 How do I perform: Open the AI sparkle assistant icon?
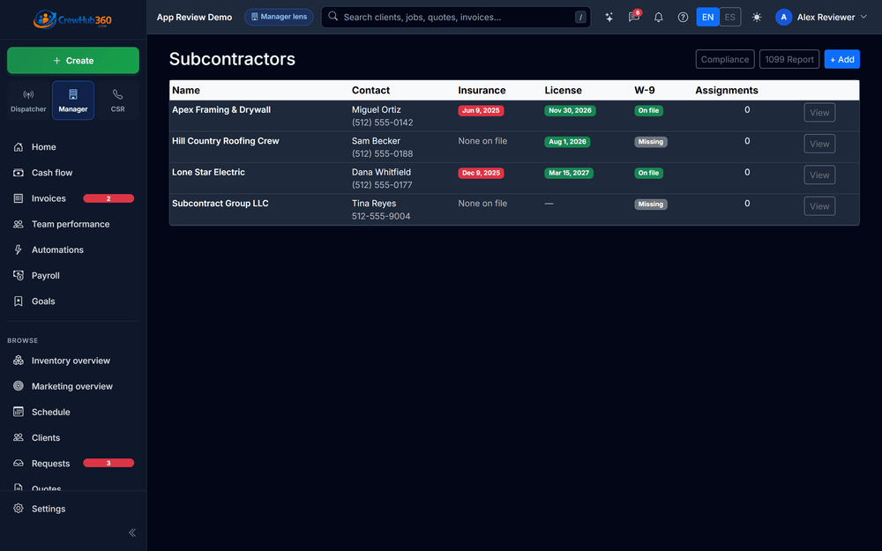tap(609, 17)
